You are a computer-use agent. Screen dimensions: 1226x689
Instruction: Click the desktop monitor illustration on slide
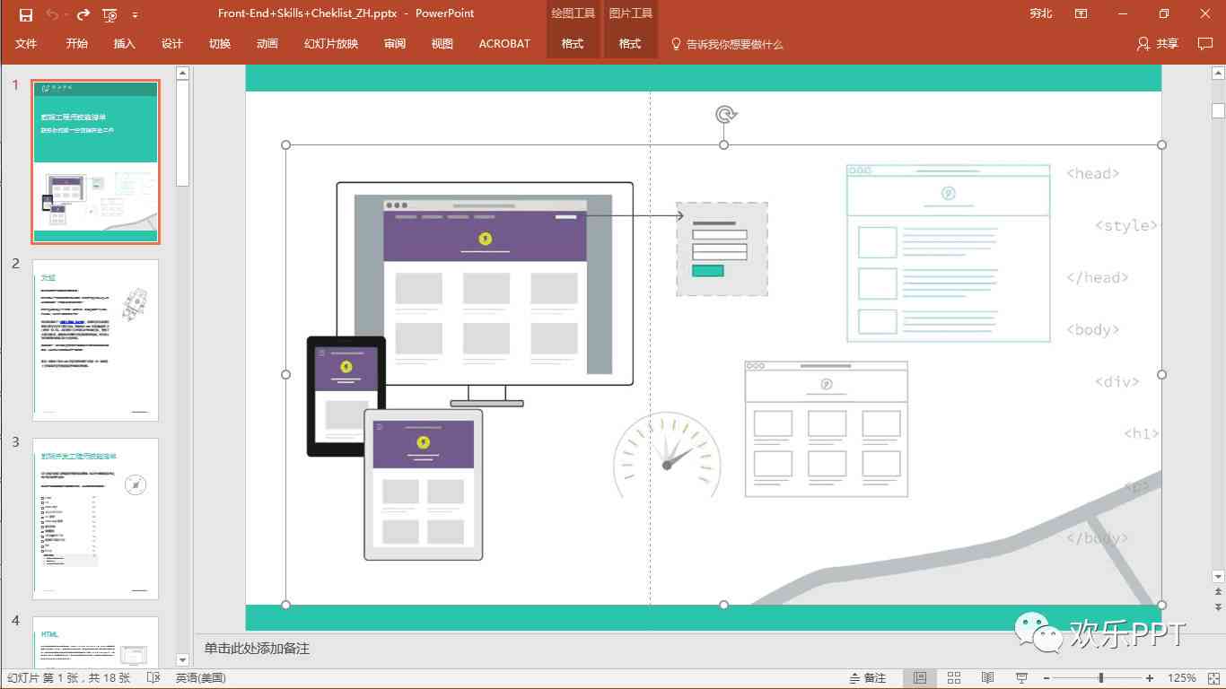pos(485,294)
